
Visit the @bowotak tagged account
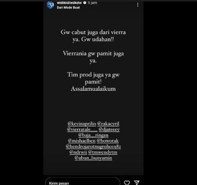(108, 141)
